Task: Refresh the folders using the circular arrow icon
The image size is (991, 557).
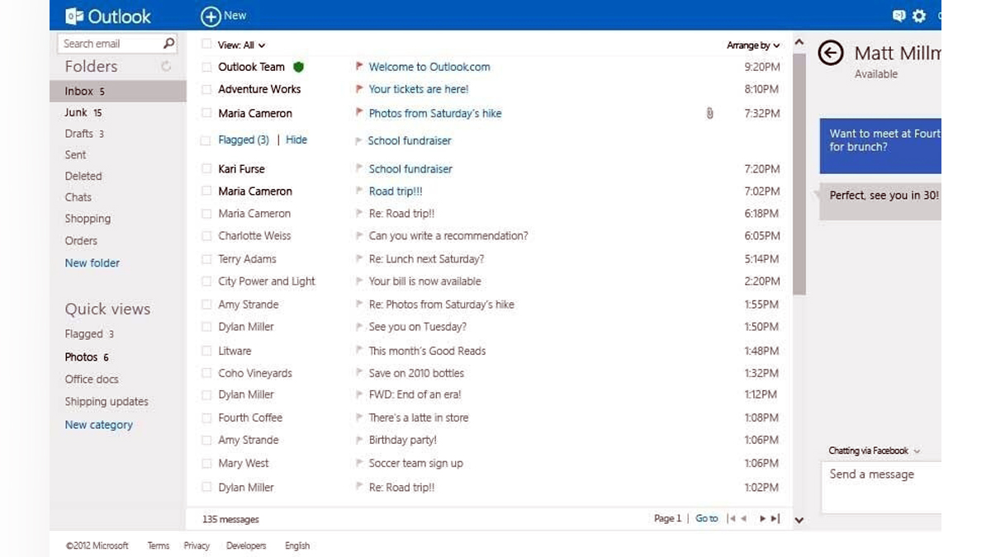Action: point(166,66)
